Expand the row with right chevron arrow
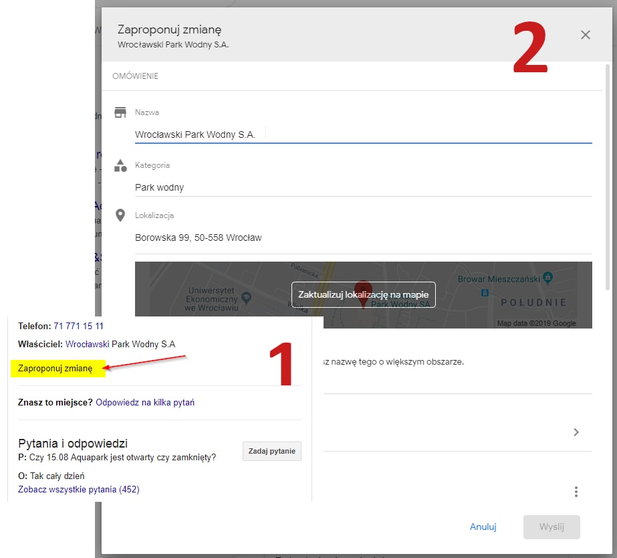The width and height of the screenshot is (617, 558). 576,432
